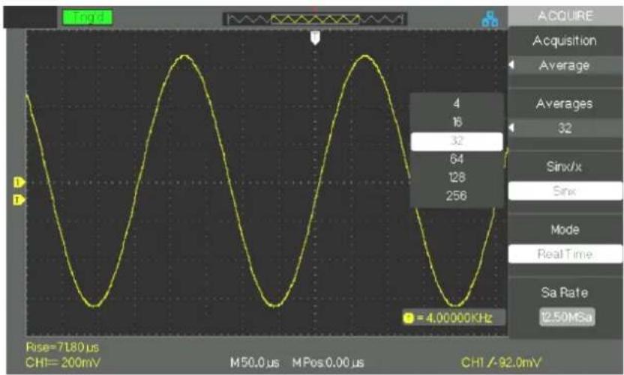This screenshot has height=375, width=624.
Task: Click the Averages label in side menu
Action: (x=564, y=104)
